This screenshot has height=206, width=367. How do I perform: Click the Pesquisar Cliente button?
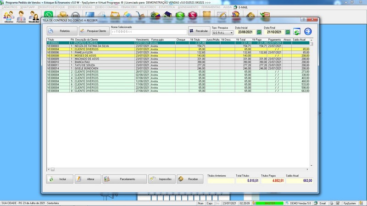point(94,31)
